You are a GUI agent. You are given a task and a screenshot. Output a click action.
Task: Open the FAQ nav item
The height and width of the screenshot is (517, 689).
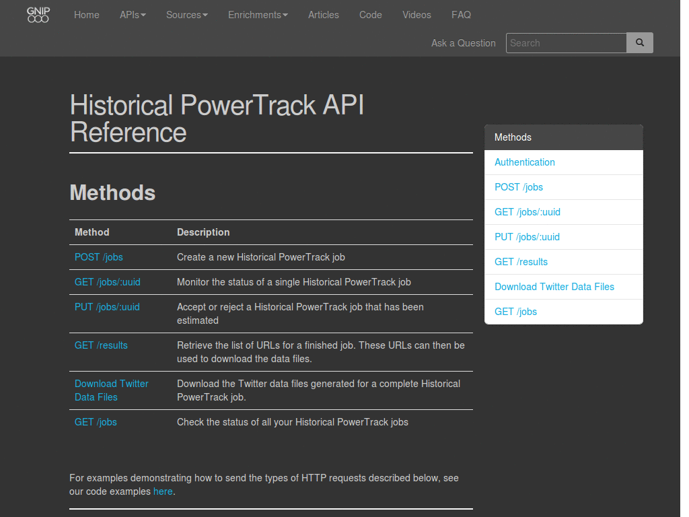pos(461,15)
